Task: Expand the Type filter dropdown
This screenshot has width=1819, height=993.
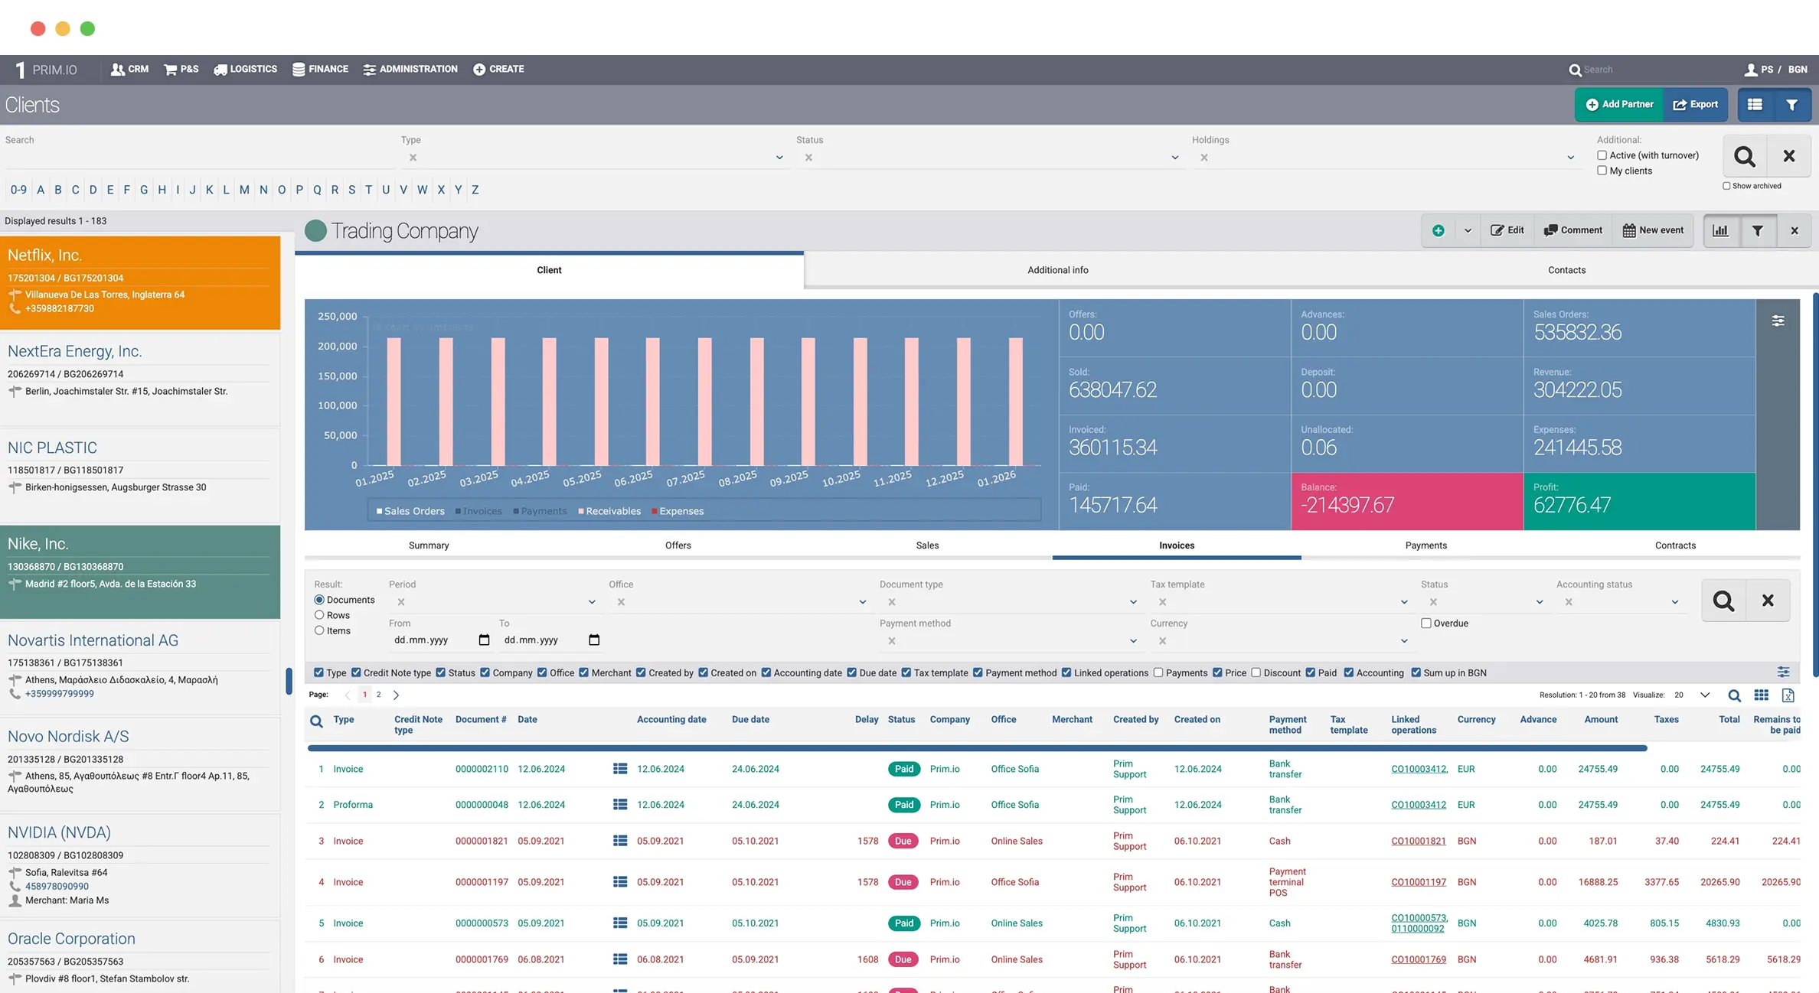Action: tap(779, 158)
